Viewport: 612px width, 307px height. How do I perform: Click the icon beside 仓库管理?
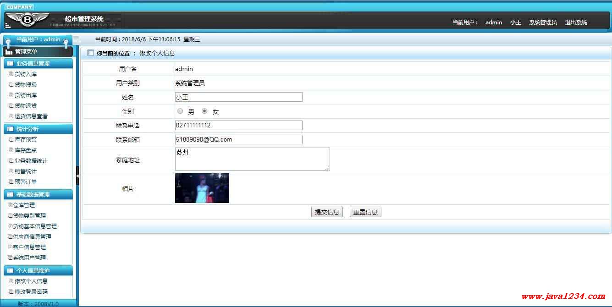tap(10, 205)
